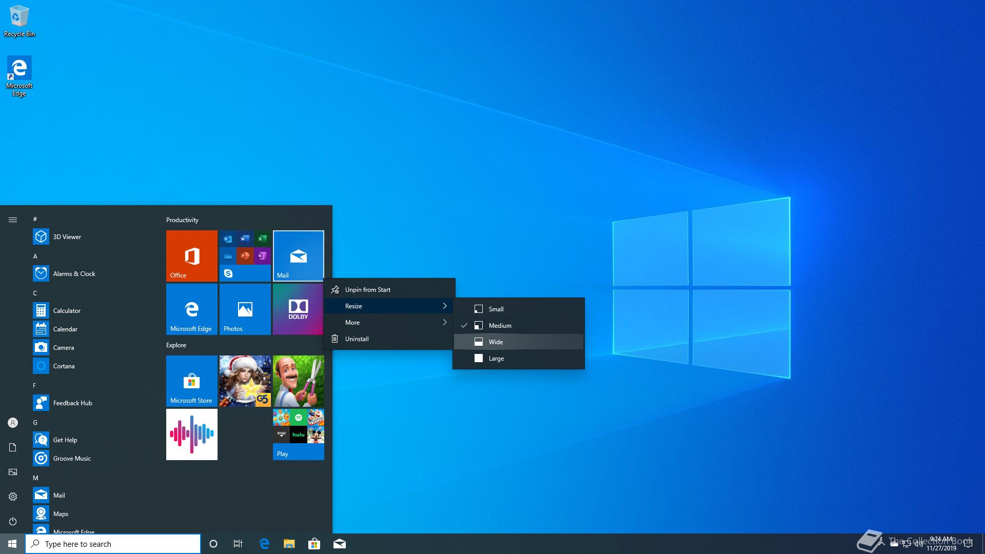Open Settings gear in Start sidebar
Screen dimensions: 985x554
point(13,497)
